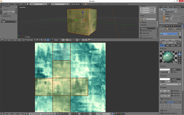
Task: Switch to Halo material type tab
Action: (x=178, y=46)
